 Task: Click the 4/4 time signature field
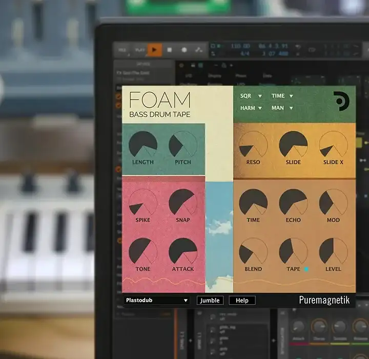[245, 54]
